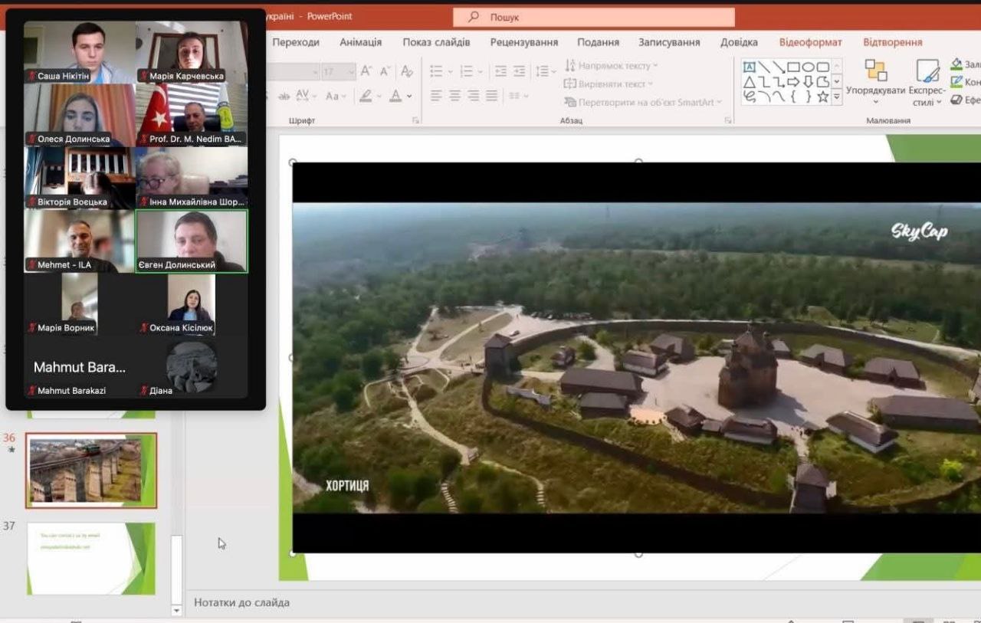The height and width of the screenshot is (623, 981).
Task: Pick the star shape from shapes gallery
Action: [822, 97]
